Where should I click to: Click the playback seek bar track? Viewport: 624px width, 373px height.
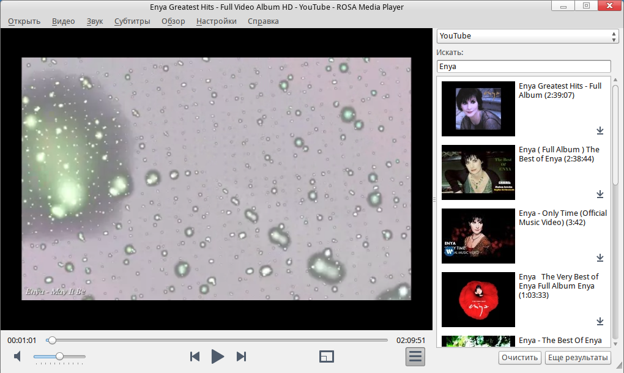217,341
